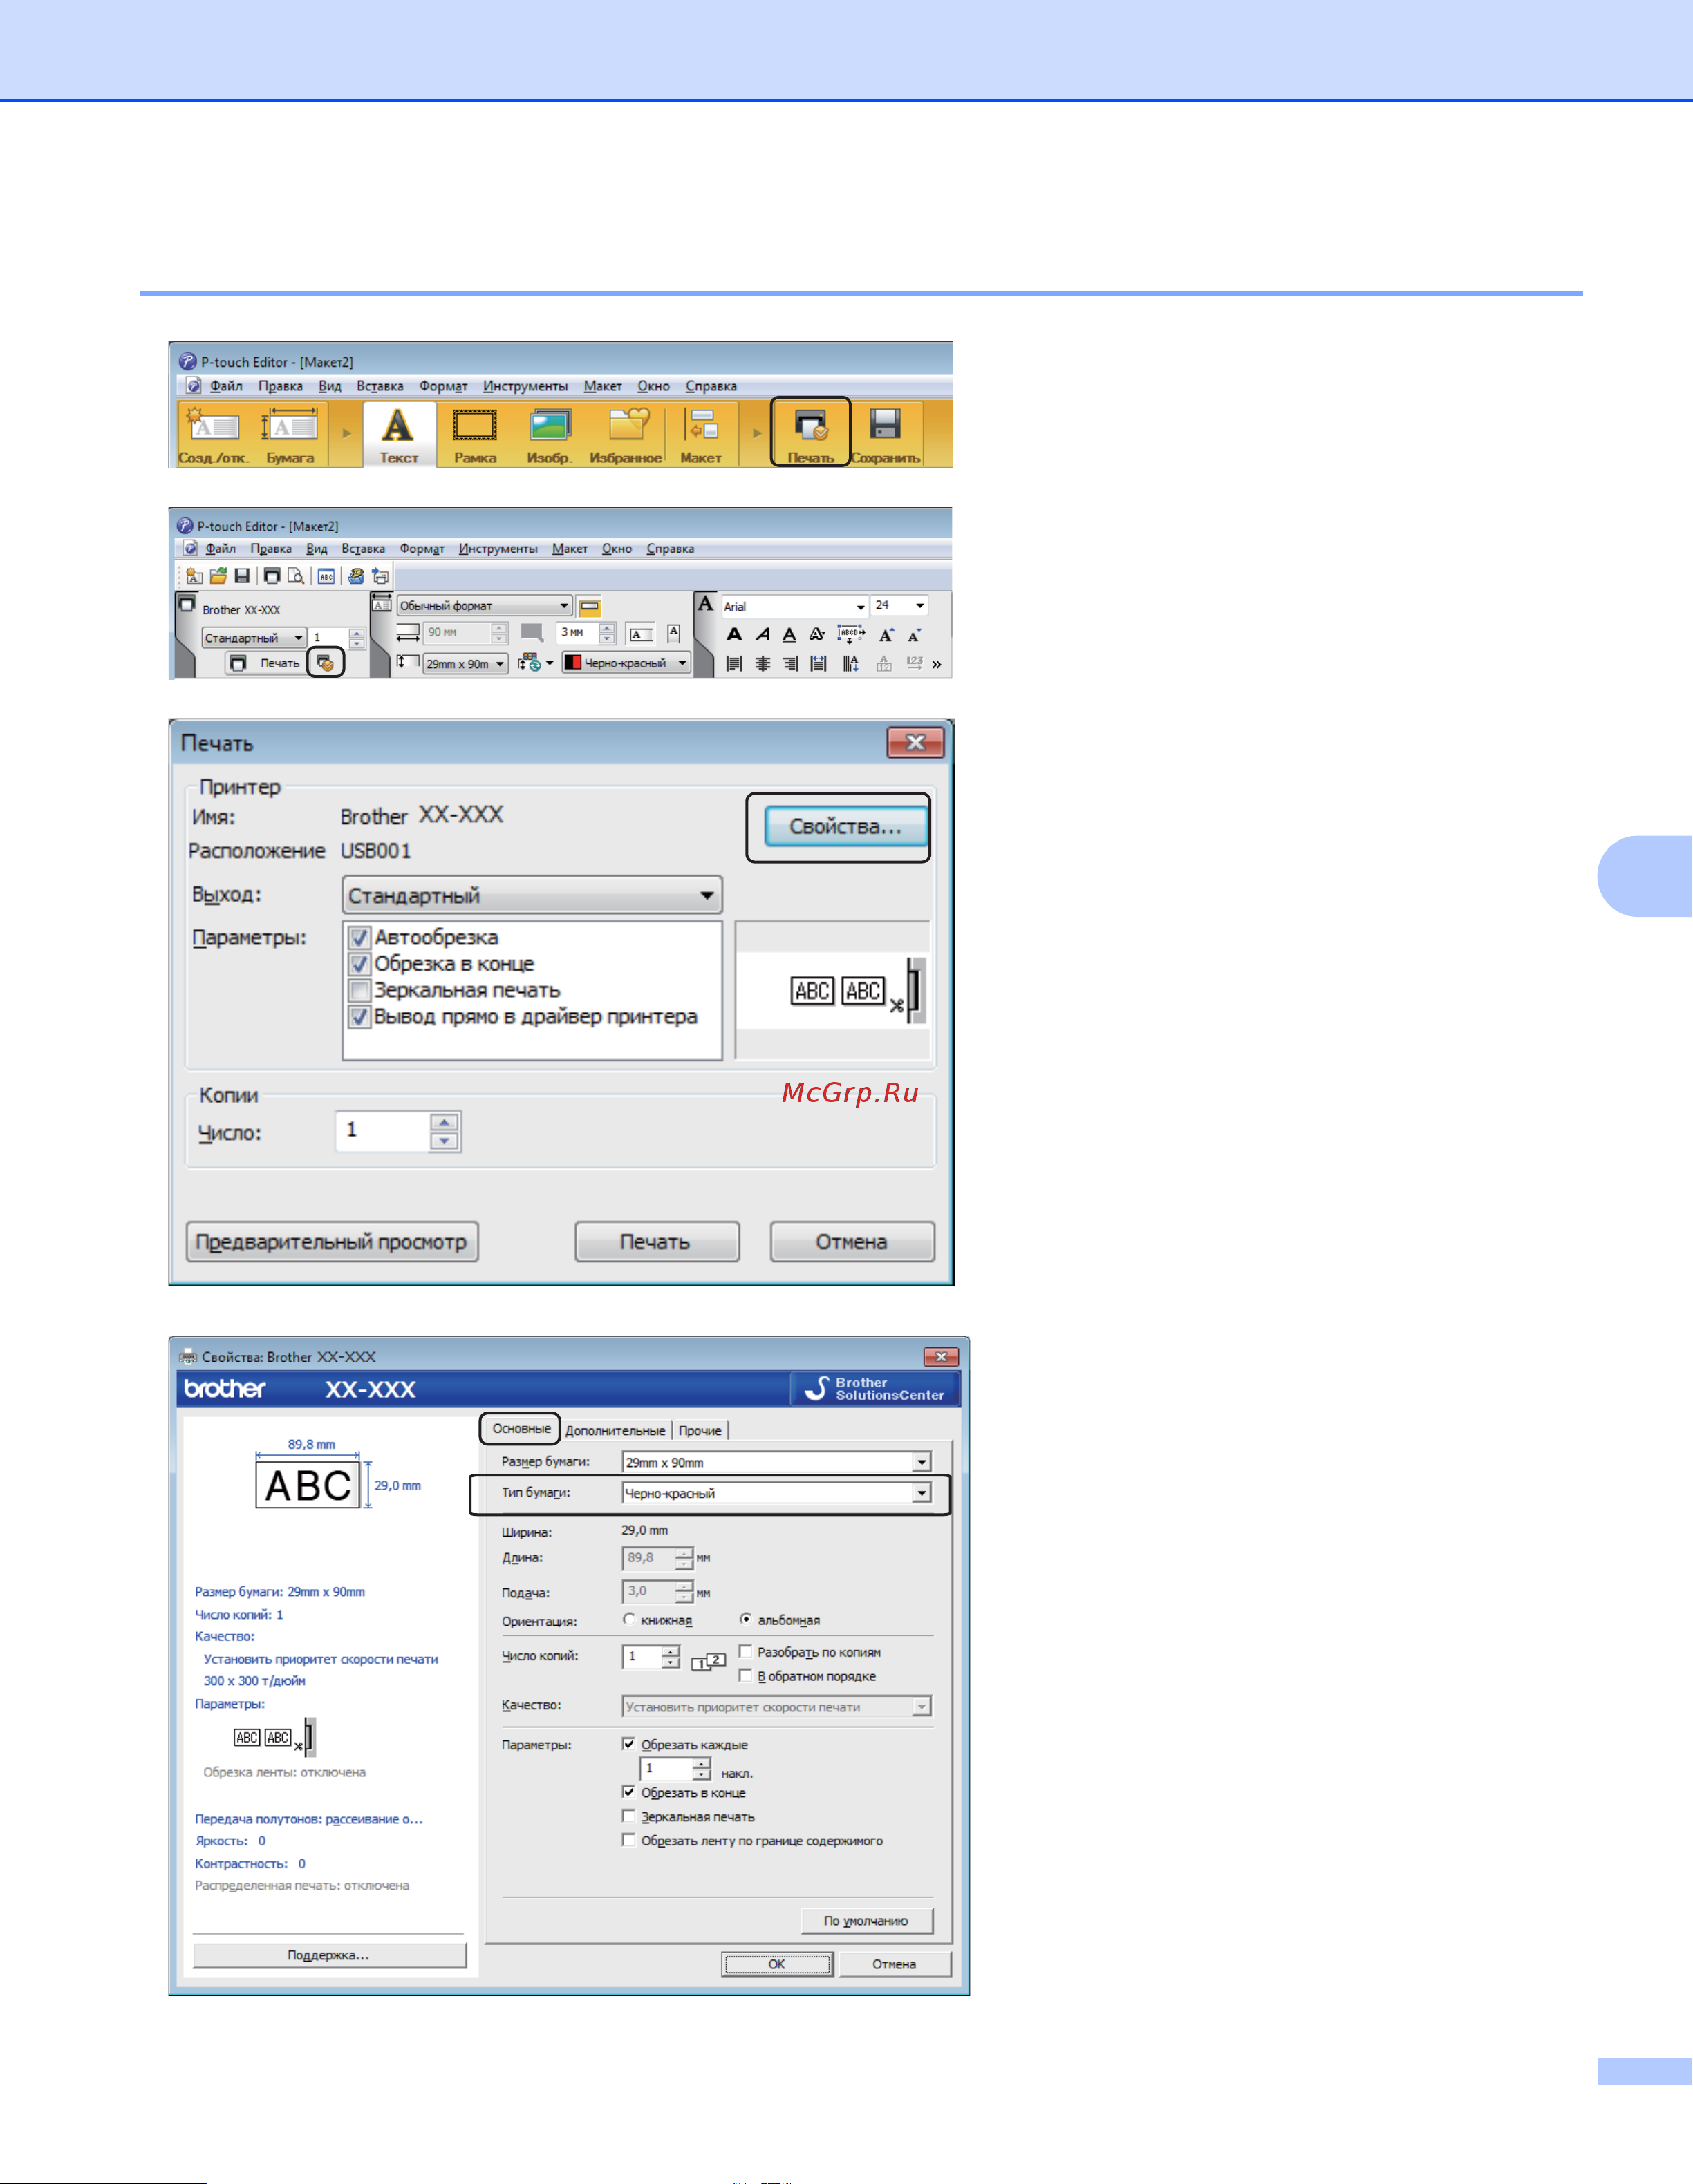Viewport: 1693px width, 2184px height.
Task: Toggle Обрезка в конце in Печать dialog
Action: (359, 964)
